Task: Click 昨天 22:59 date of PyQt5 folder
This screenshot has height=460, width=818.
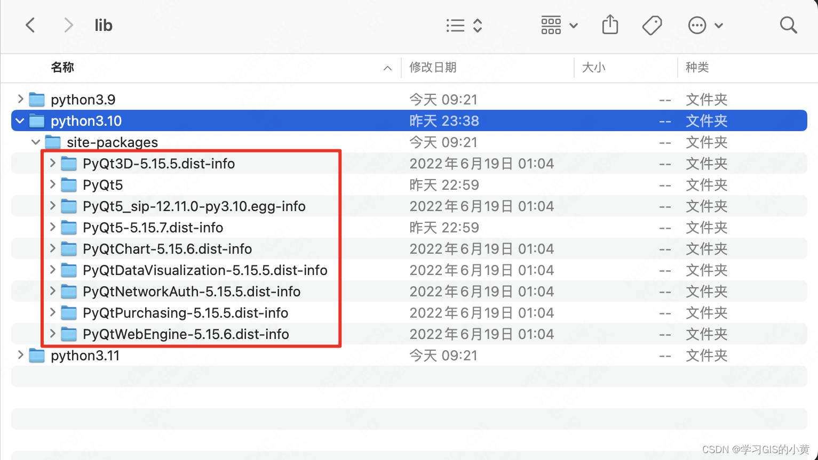Action: point(444,185)
